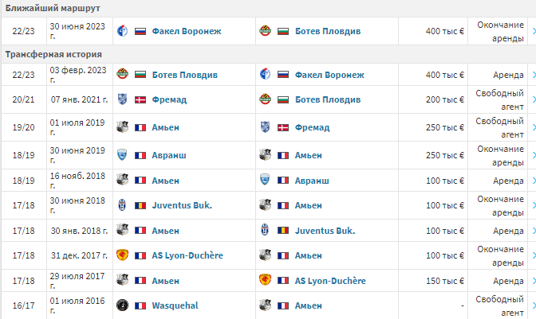Open arrow at end of 19/20 row
This screenshot has width=536, height=319.
532,127
